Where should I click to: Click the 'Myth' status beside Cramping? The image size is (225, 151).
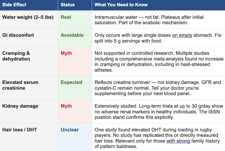tap(66, 53)
